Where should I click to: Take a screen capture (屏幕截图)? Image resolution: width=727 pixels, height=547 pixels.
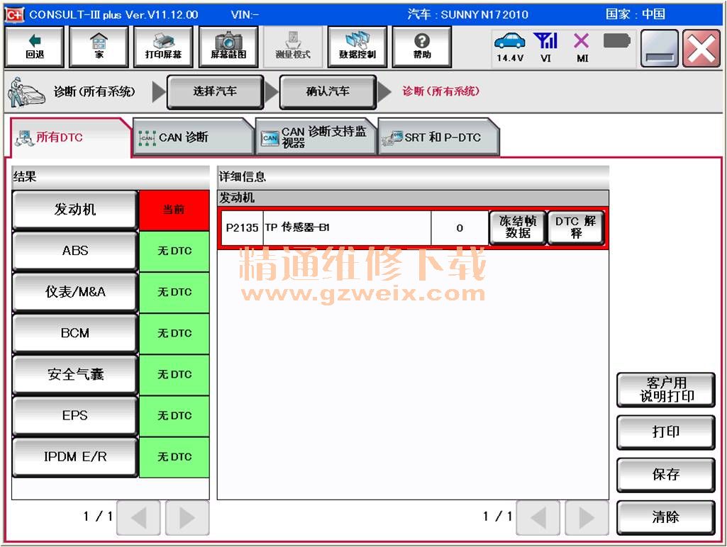tap(228, 47)
